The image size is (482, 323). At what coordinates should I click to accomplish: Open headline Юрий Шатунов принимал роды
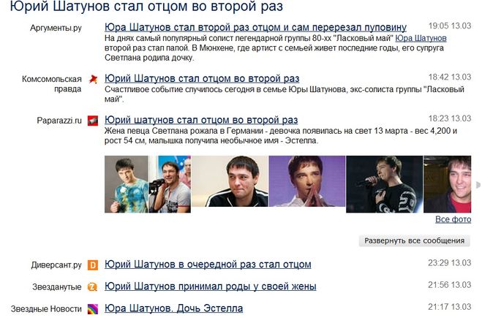coord(210,286)
